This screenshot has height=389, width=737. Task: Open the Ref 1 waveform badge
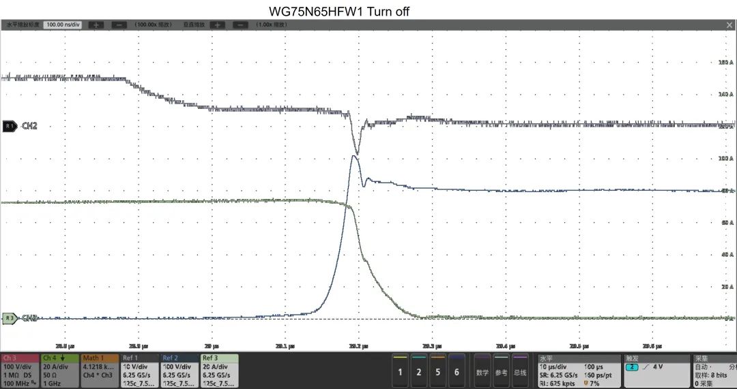(x=140, y=371)
